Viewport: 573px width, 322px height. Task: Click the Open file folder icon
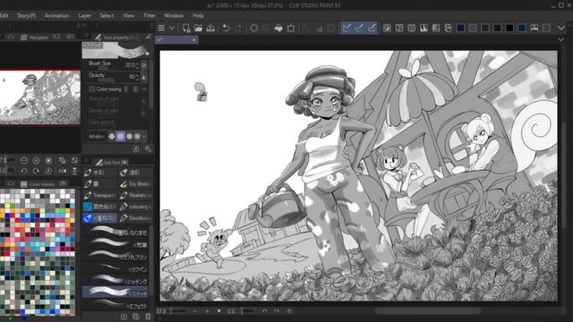pos(198,28)
